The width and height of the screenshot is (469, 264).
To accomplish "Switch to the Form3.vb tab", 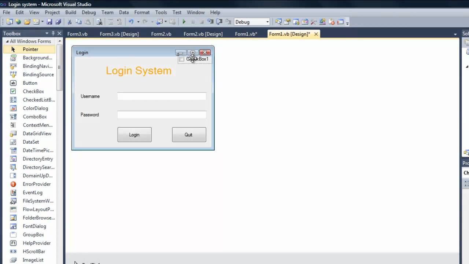I will click(x=77, y=34).
